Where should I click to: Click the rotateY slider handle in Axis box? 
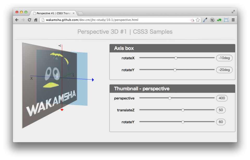[175, 70]
